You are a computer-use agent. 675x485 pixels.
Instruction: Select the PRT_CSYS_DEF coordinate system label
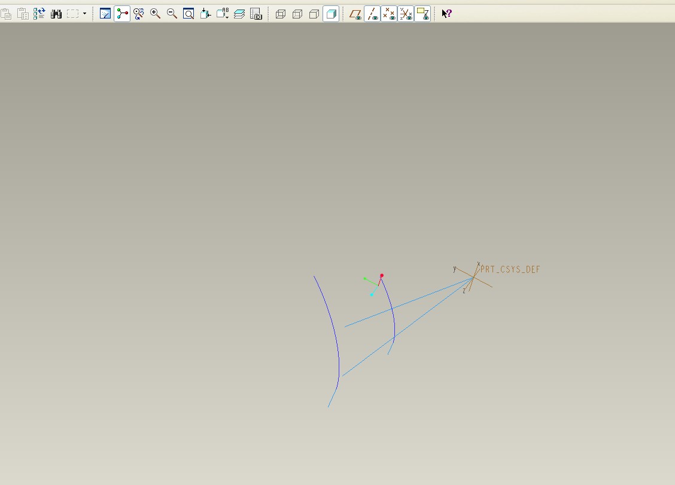point(510,269)
